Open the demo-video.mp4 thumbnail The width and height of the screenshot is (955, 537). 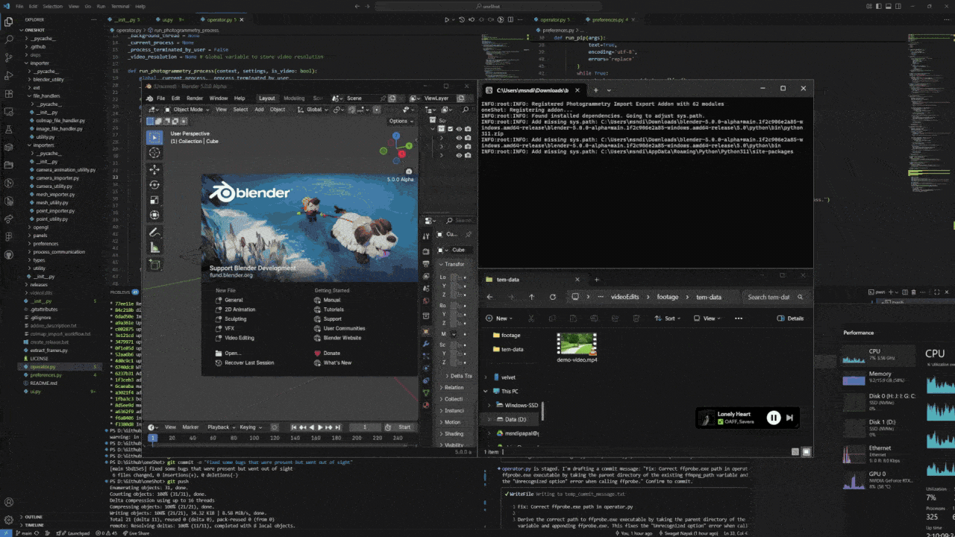click(x=577, y=344)
